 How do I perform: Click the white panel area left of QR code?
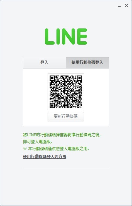pos(35,97)
